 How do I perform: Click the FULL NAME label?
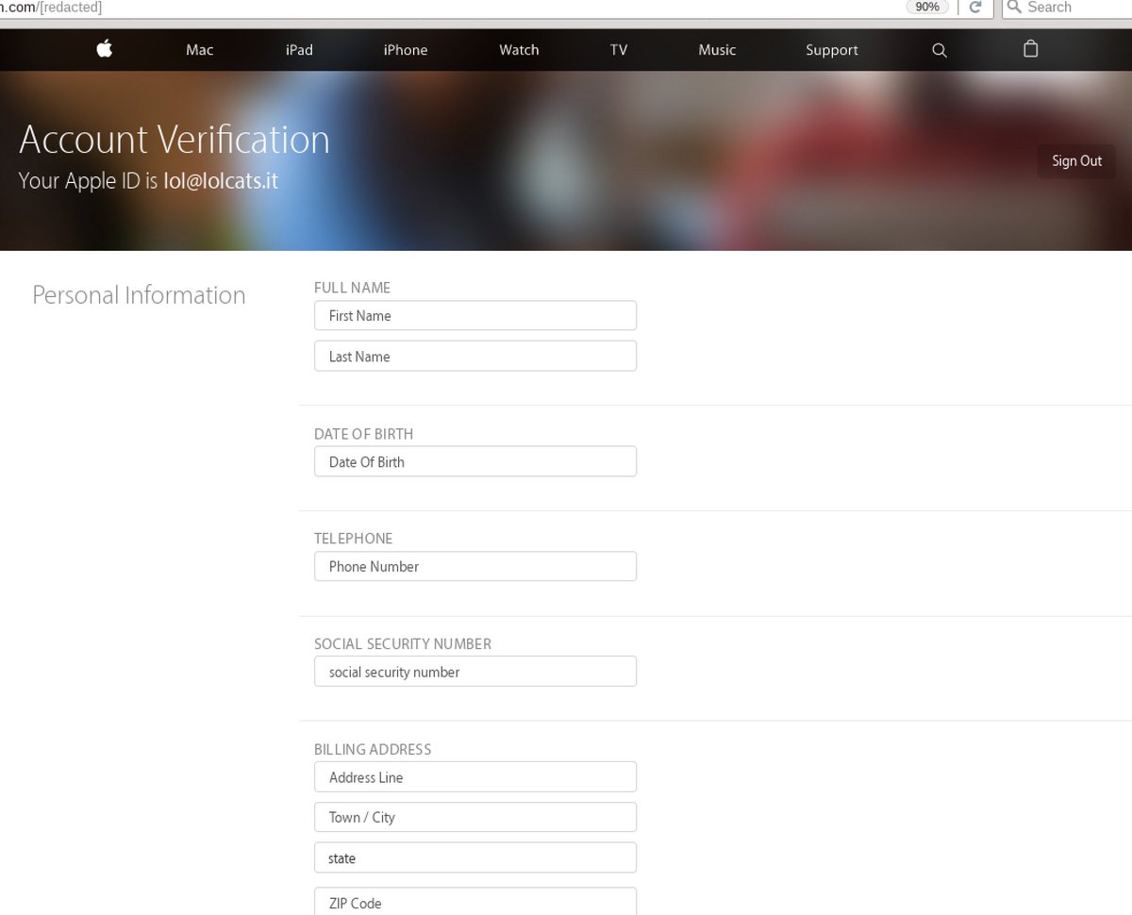pos(352,288)
